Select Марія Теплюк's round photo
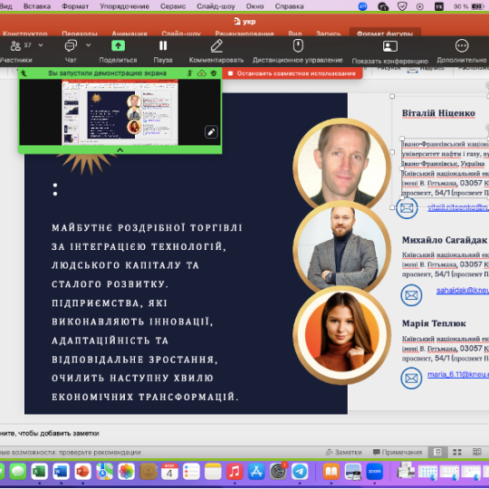The image size is (489, 489). pyautogui.click(x=341, y=334)
